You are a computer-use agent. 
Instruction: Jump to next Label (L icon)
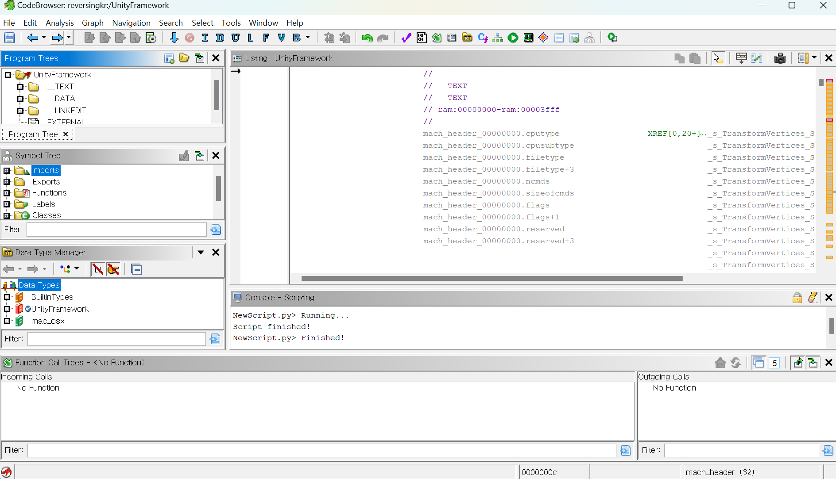pyautogui.click(x=250, y=38)
